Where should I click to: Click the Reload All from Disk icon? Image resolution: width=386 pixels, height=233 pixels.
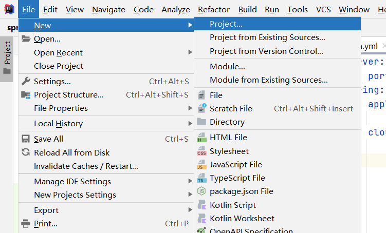tap(26, 152)
